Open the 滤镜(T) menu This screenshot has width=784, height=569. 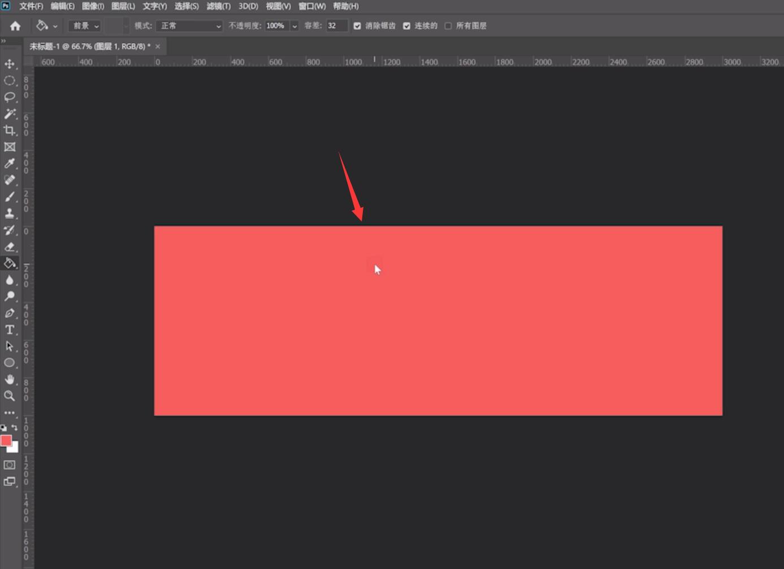pos(219,6)
